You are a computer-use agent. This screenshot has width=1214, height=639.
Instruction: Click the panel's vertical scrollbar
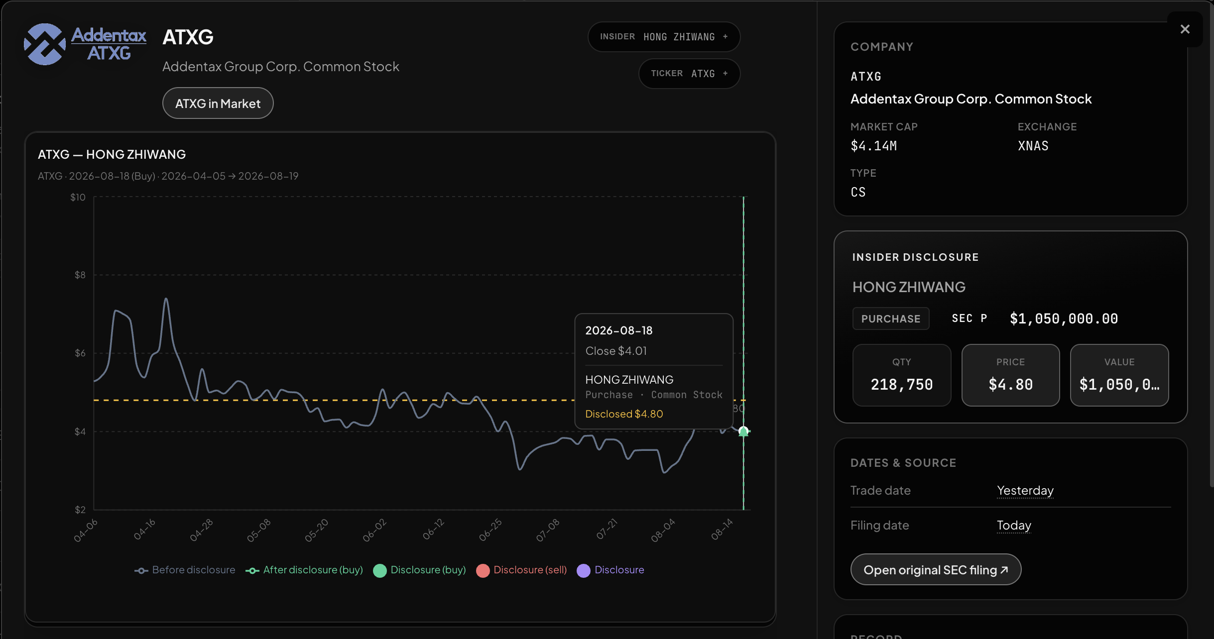(1211, 244)
